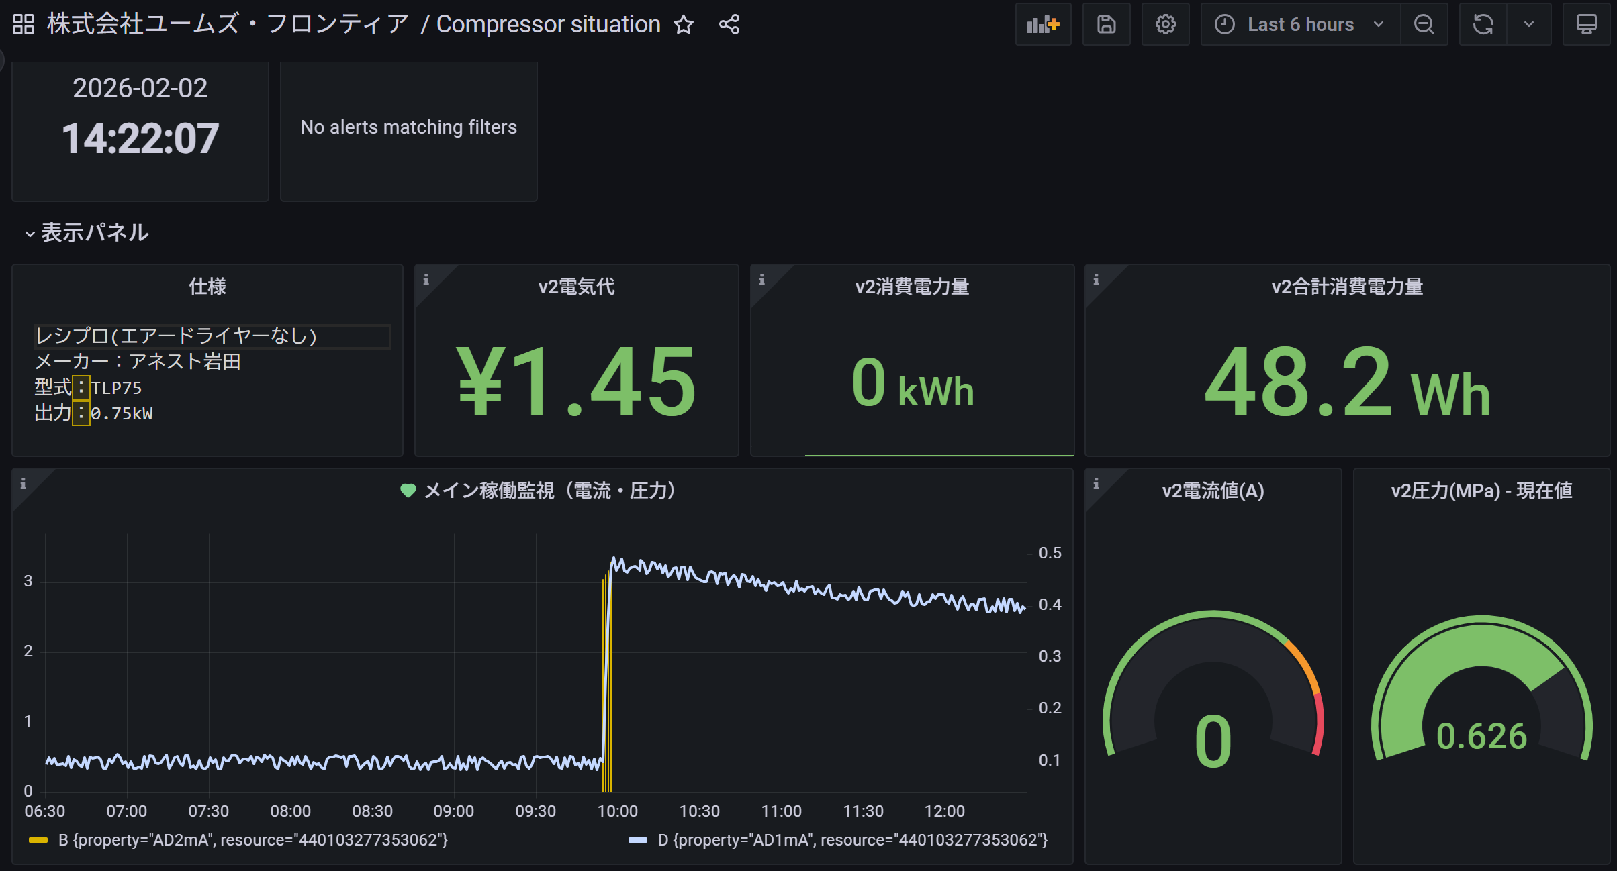
Task: Open the refresh interval dropdown arrow
Action: [x=1529, y=25]
